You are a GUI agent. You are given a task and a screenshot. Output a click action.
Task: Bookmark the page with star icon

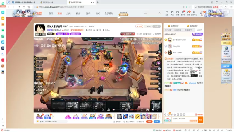29,7
